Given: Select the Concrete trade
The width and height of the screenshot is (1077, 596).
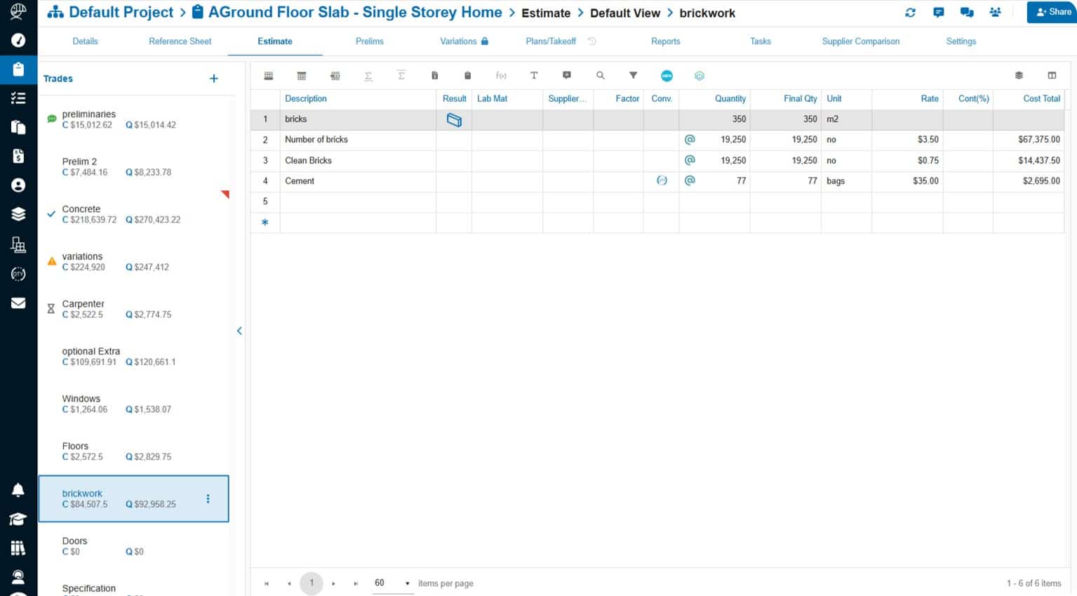Looking at the screenshot, I should pyautogui.click(x=81, y=209).
